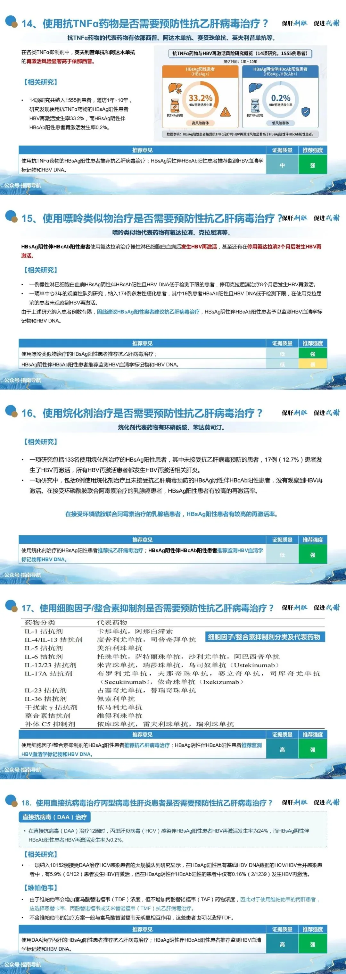
Task: Click heading '15、使用嘌呤类似物治疗是否需要预防性抗乙肝病毒治疗？'
Action: (152, 218)
